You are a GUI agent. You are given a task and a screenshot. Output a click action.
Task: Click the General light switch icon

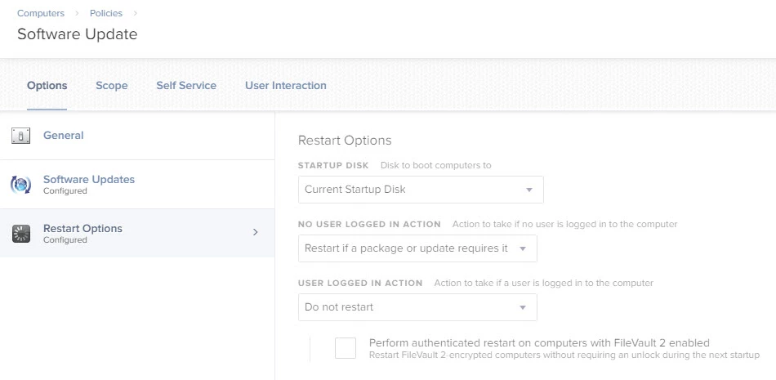click(x=20, y=136)
